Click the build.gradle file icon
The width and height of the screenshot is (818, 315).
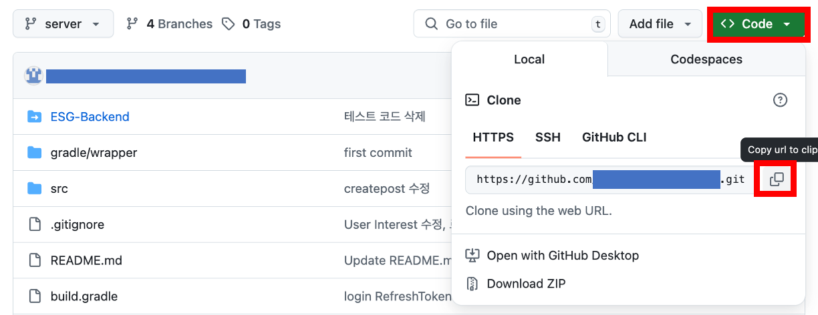[35, 296]
